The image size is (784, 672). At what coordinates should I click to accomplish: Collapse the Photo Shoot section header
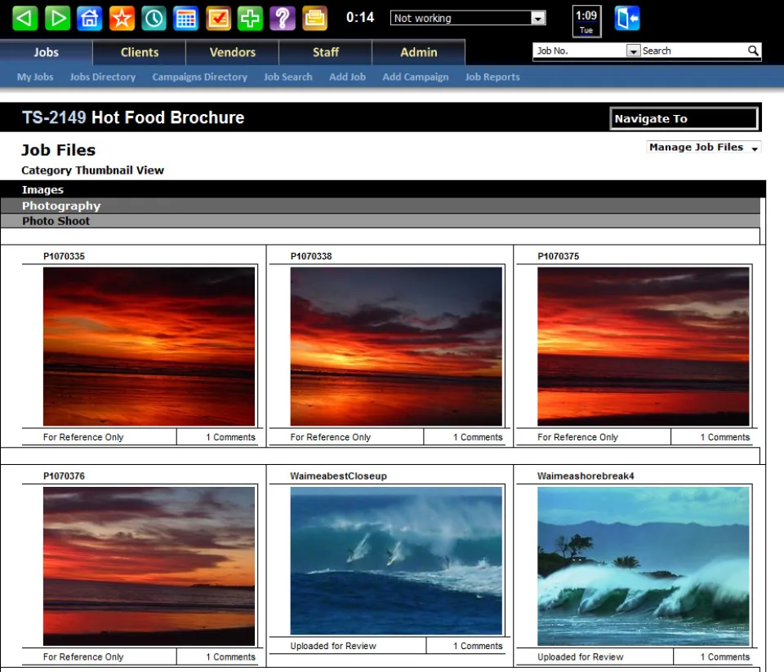380,221
